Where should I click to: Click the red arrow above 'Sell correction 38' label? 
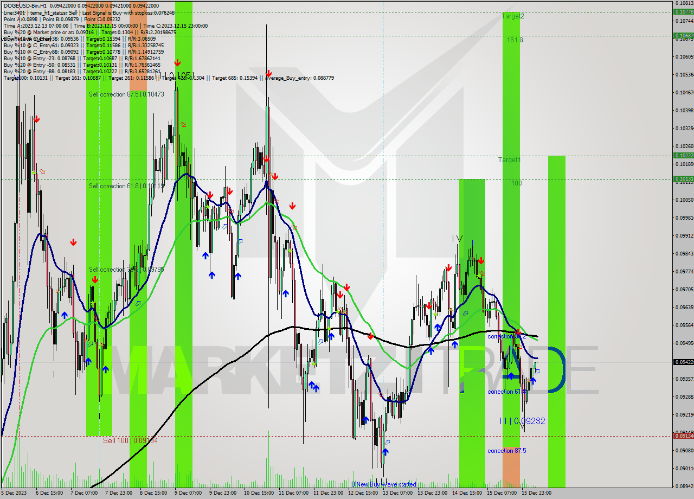click(73, 242)
